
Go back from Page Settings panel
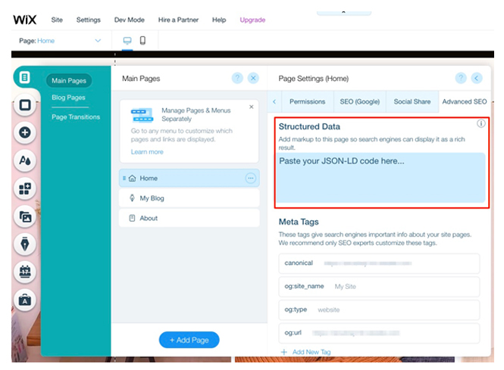(477, 78)
